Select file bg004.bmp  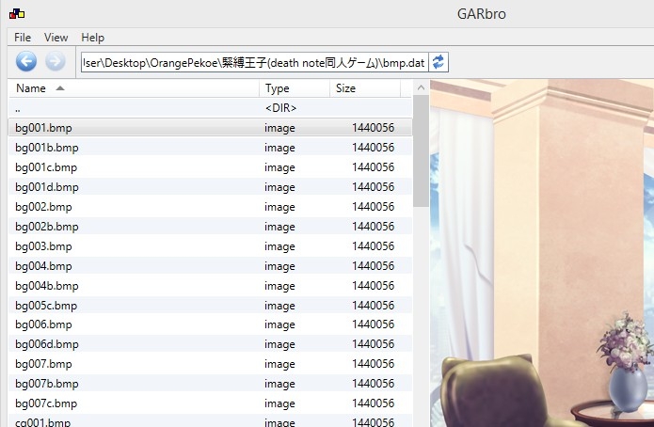point(210,265)
